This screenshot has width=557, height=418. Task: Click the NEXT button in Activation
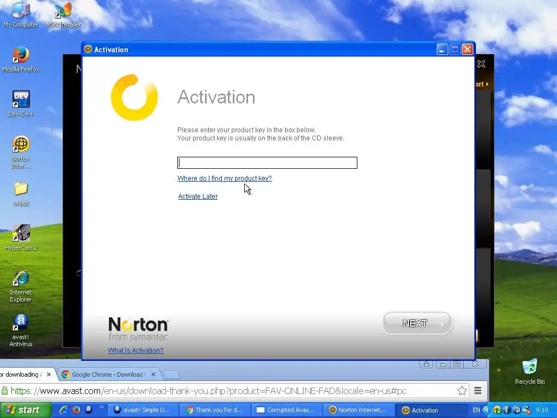[417, 323]
